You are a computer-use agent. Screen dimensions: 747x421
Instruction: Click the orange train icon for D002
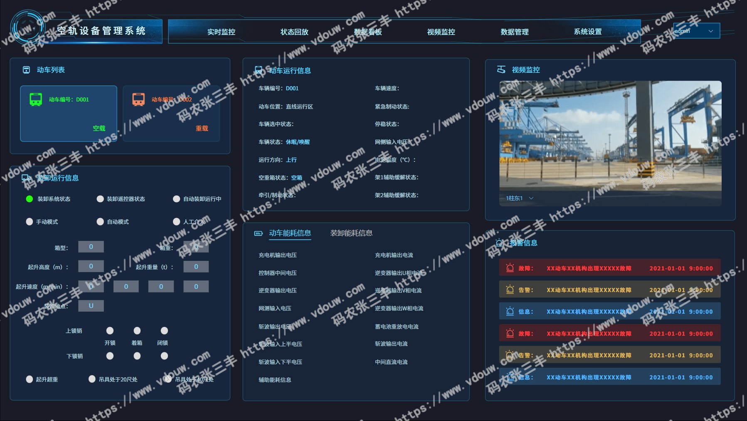pos(138,99)
